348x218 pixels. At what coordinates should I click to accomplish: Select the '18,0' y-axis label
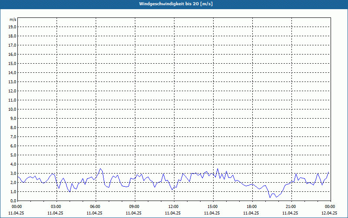point(12,36)
